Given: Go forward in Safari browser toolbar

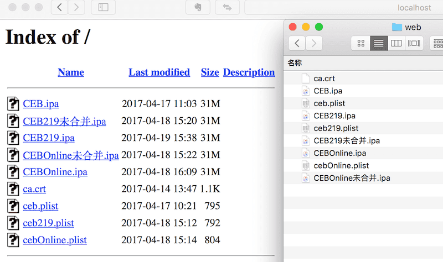Looking at the screenshot, I should (x=76, y=7).
